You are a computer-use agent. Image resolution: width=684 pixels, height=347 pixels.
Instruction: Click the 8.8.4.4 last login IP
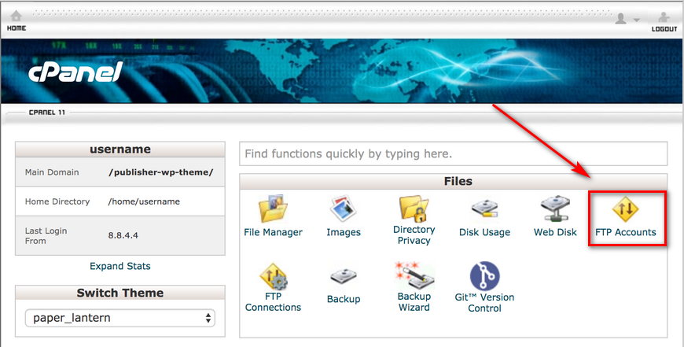[123, 235]
